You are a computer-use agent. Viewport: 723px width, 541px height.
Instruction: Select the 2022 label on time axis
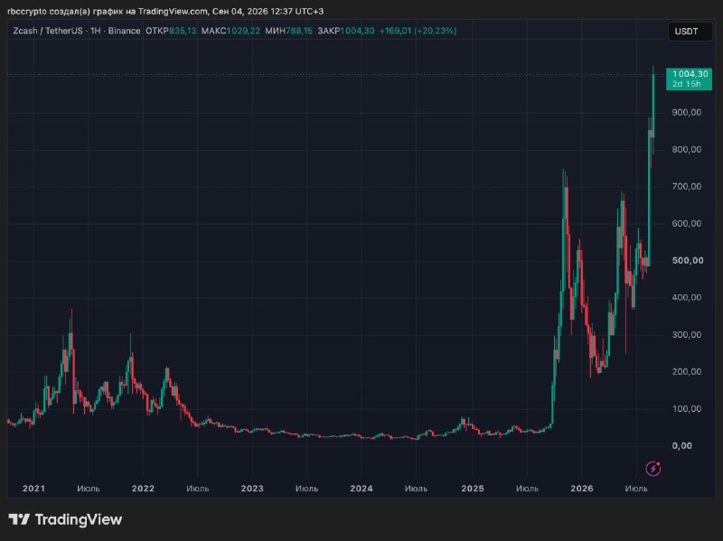(143, 488)
